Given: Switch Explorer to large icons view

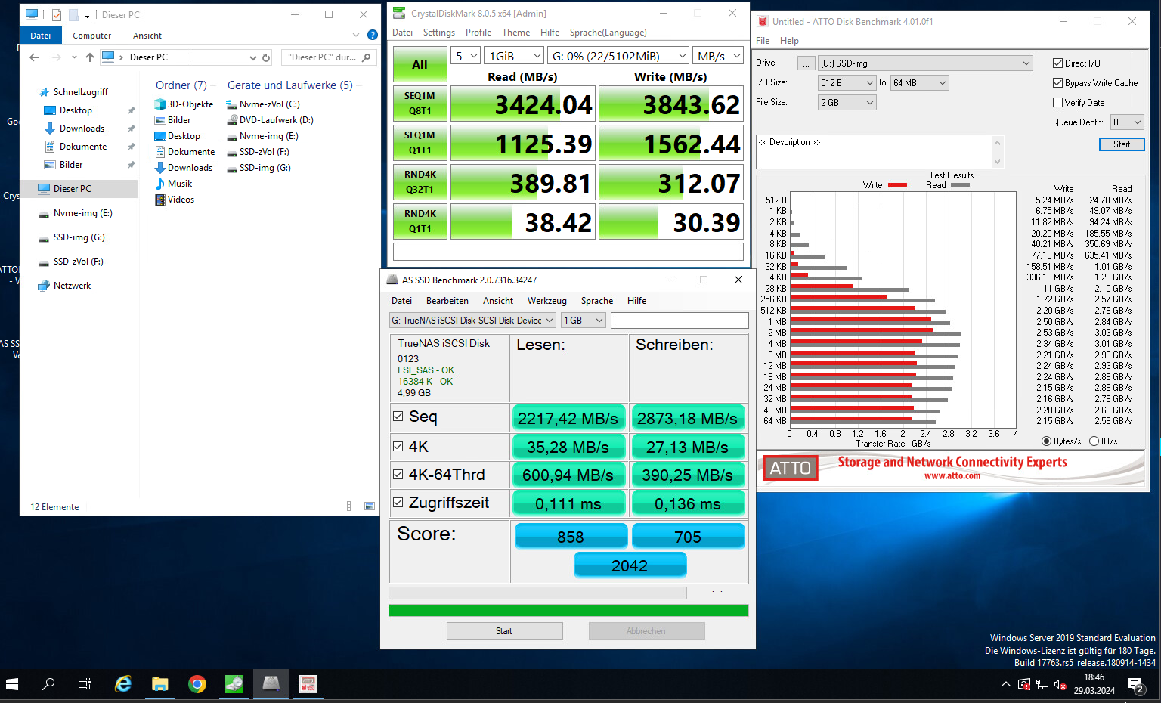Looking at the screenshot, I should [370, 506].
